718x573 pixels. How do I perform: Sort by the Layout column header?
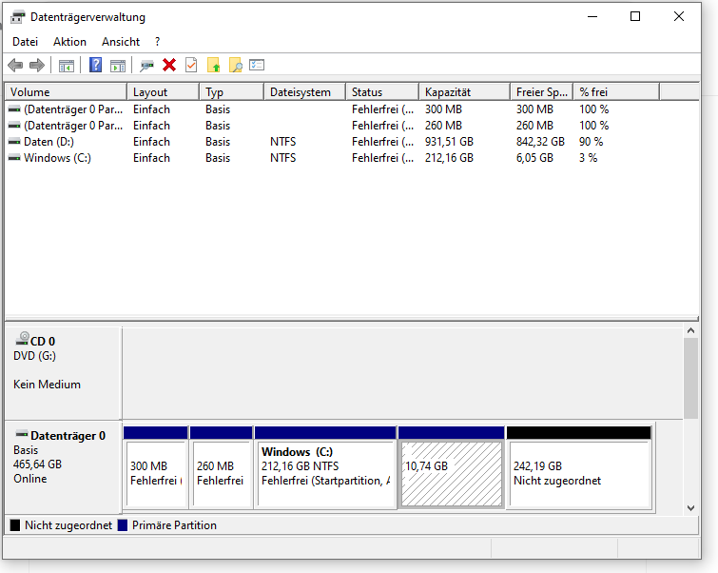click(163, 92)
